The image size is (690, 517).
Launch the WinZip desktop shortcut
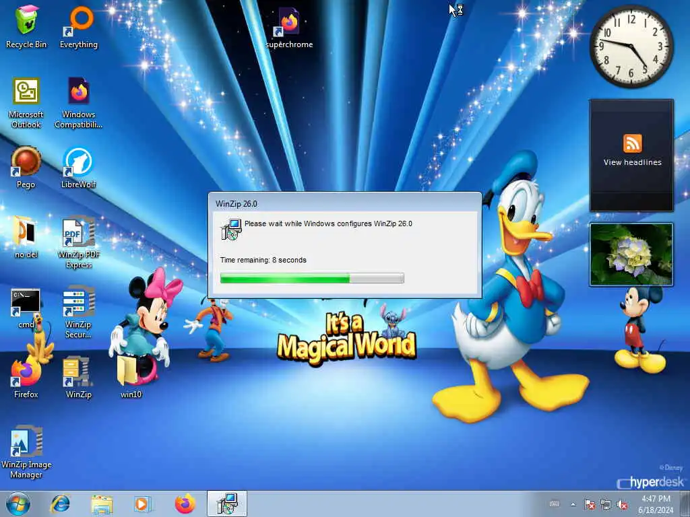pos(79,377)
